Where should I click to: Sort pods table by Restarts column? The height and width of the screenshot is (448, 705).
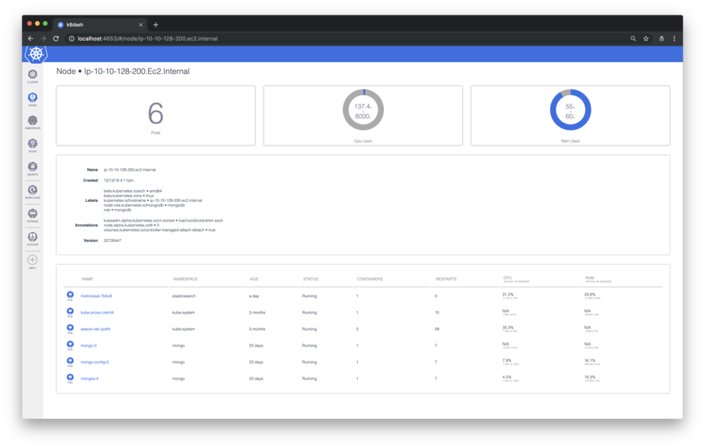click(x=445, y=279)
